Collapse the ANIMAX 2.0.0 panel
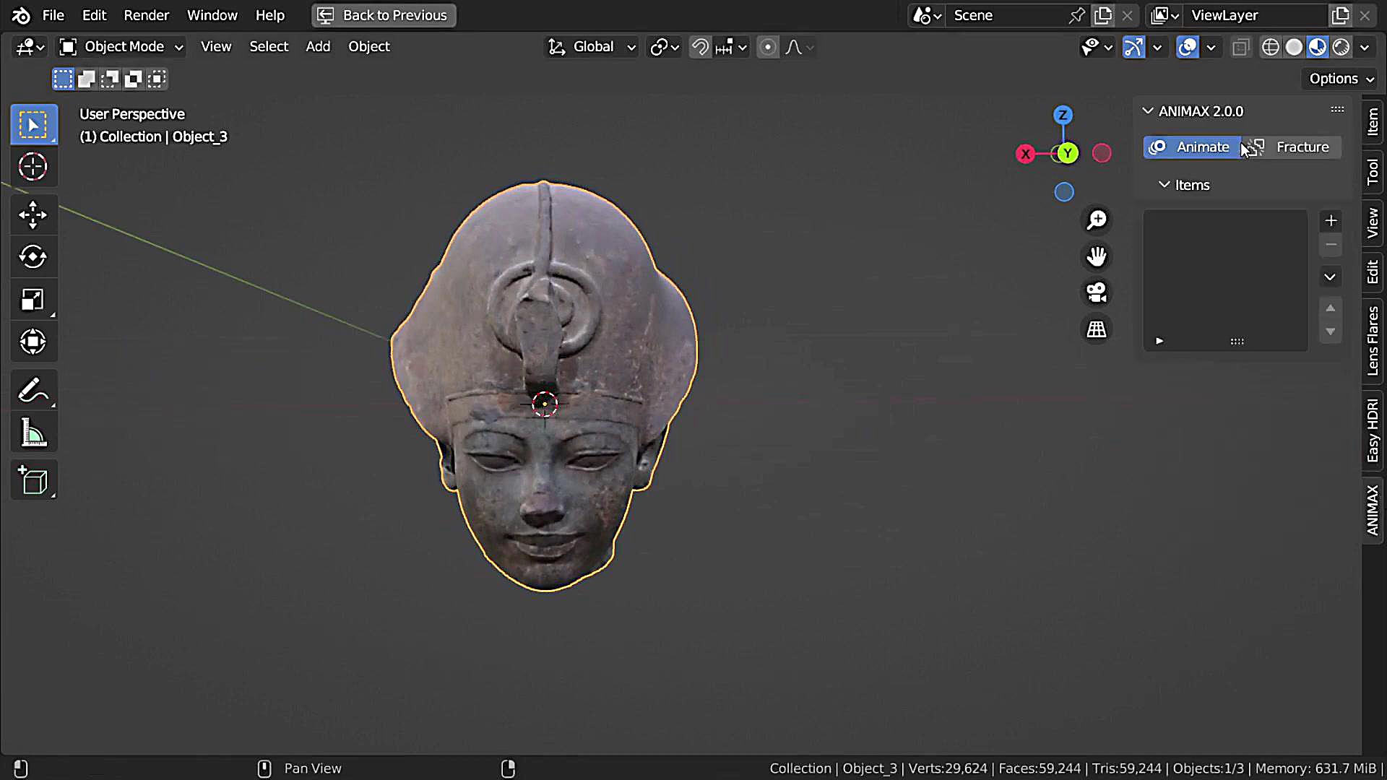The image size is (1387, 780). pyautogui.click(x=1147, y=110)
